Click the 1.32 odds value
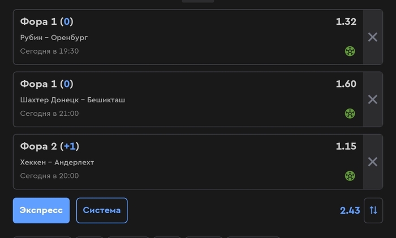This screenshot has width=396, height=238. click(346, 21)
